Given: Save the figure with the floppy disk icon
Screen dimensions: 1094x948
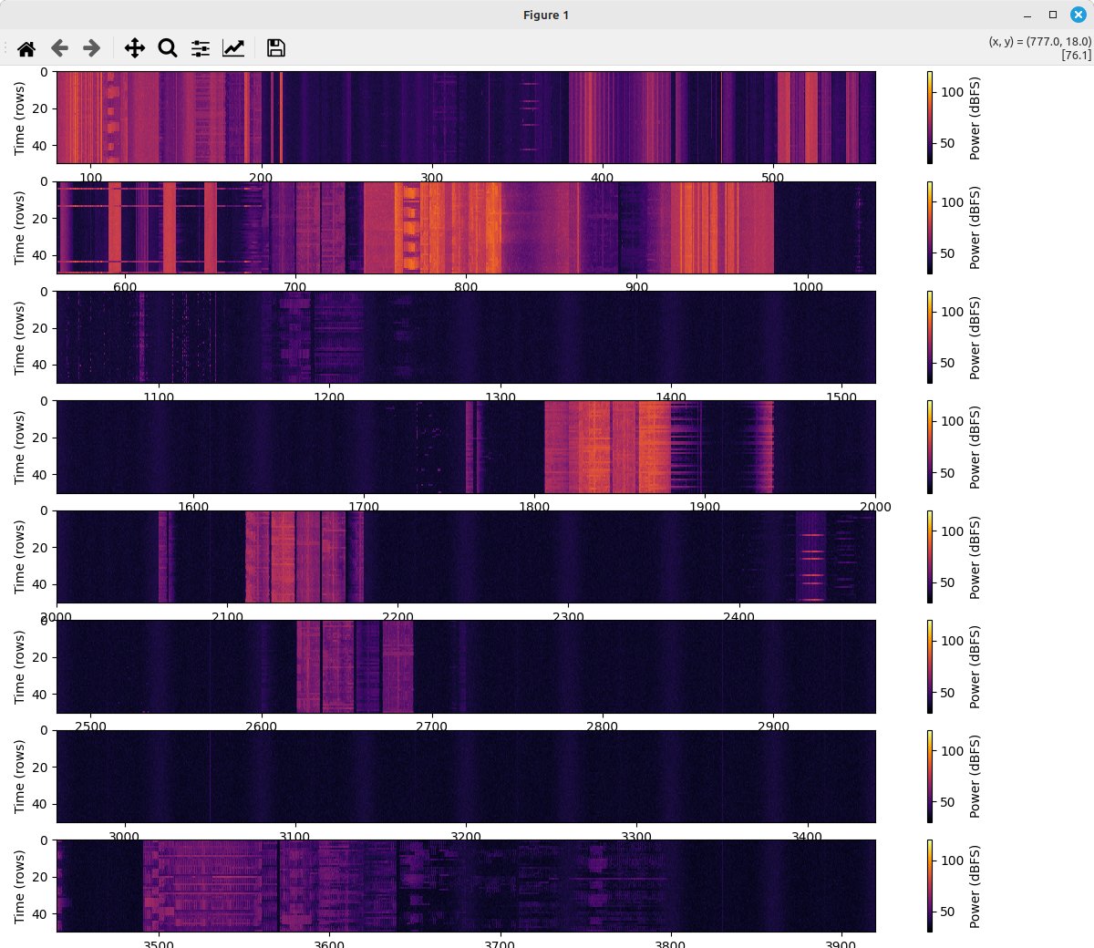Looking at the screenshot, I should 276,48.
